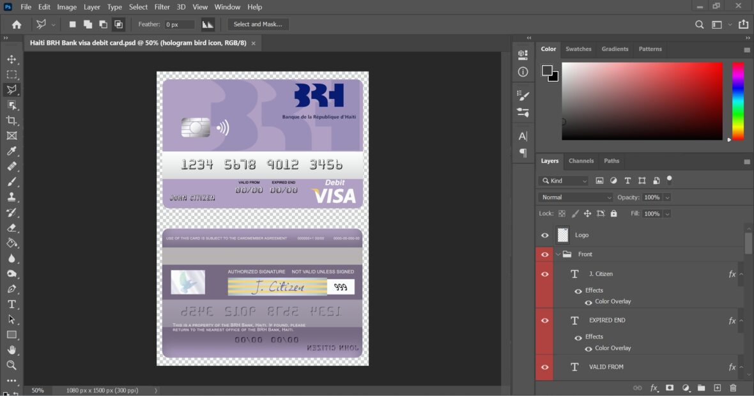This screenshot has width=754, height=396.
Task: Switch to the Swatches tab
Action: 578,49
